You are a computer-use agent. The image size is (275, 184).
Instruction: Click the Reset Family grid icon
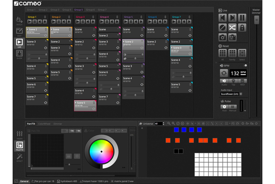pos(232,53)
